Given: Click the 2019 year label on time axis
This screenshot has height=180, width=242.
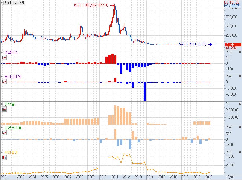Looking at the screenshot, I should pos(209,177).
